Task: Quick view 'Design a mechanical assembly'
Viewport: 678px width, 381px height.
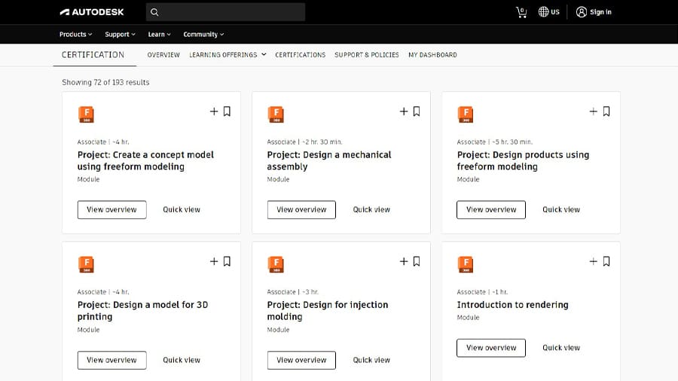Action: click(x=371, y=209)
